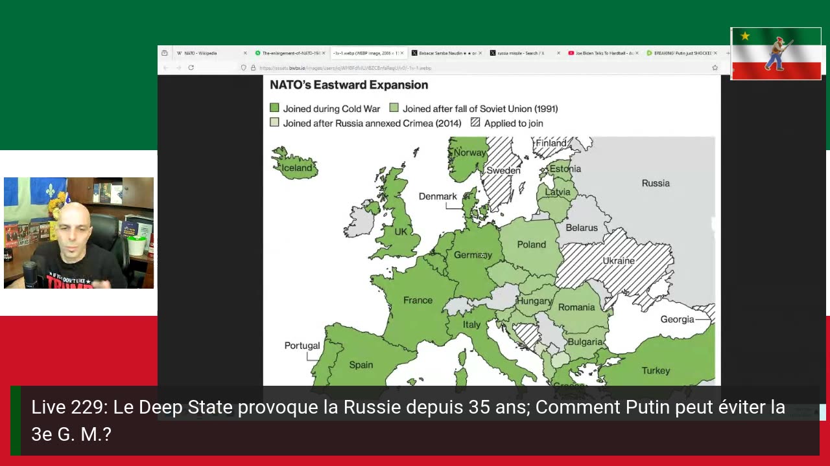Switch to the Babacar Samba Naudin X tab

click(446, 53)
